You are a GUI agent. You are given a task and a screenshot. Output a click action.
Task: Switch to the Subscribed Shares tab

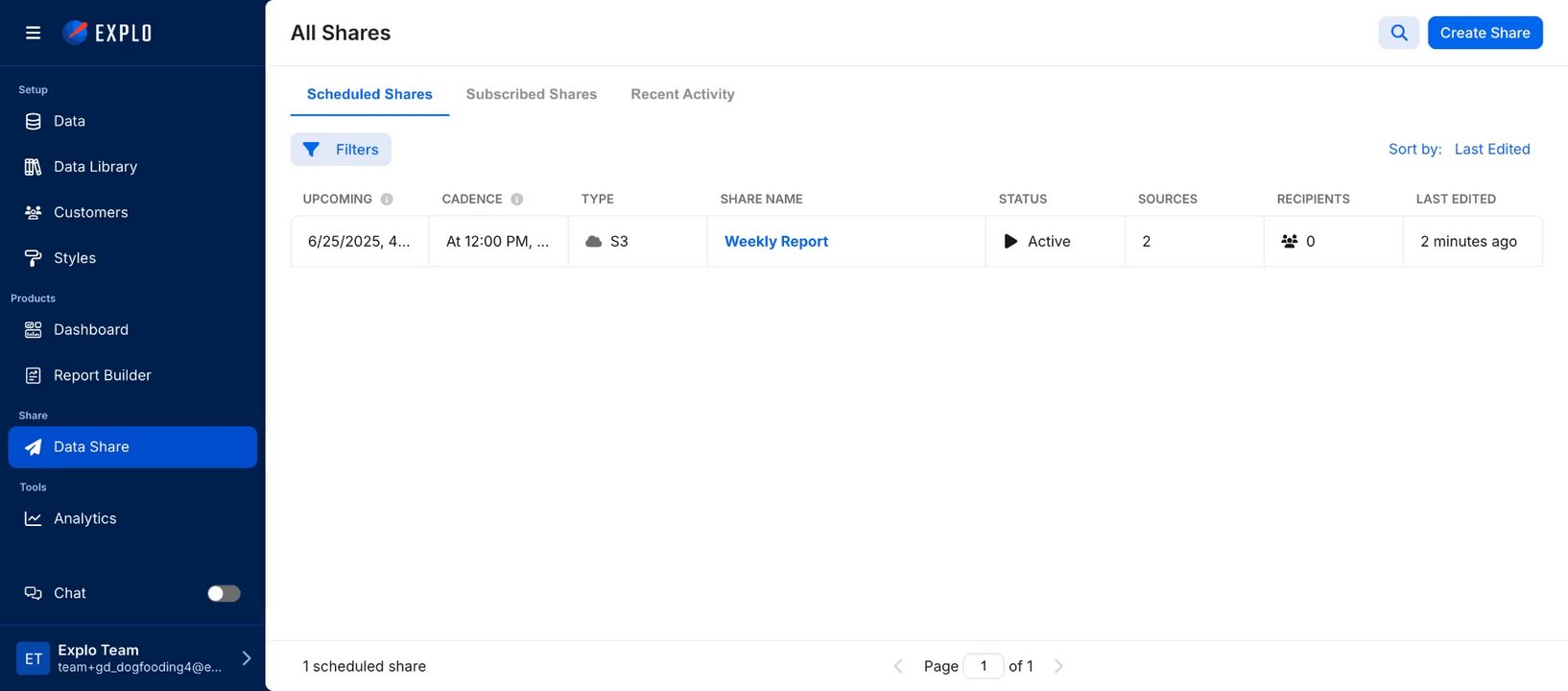[x=531, y=94]
